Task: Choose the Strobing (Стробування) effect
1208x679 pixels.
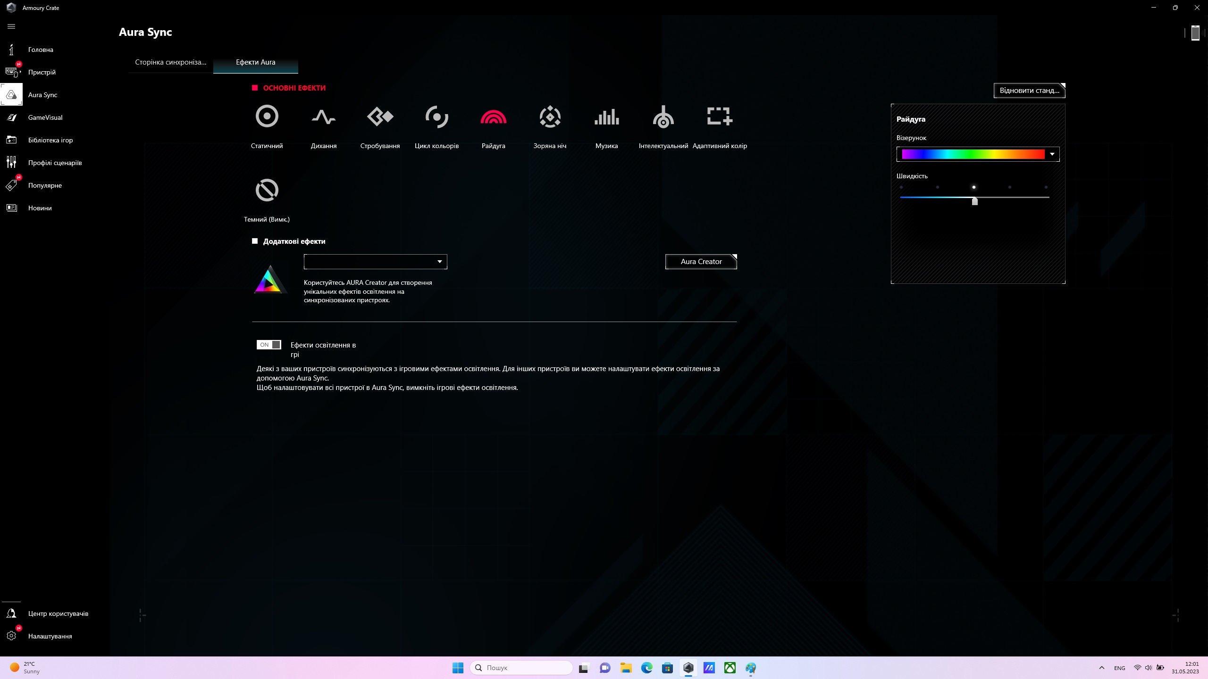Action: tap(380, 116)
